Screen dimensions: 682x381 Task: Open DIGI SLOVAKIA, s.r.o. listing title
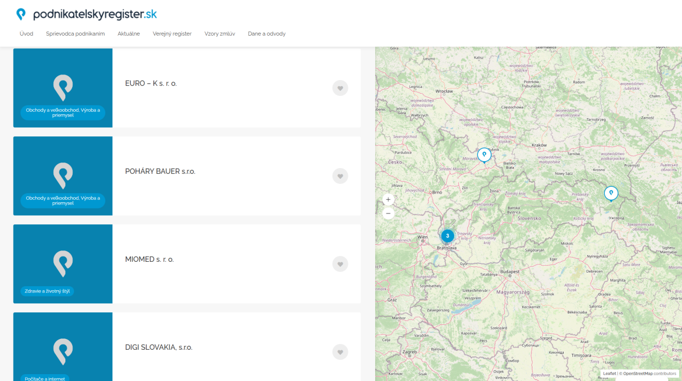tap(159, 347)
